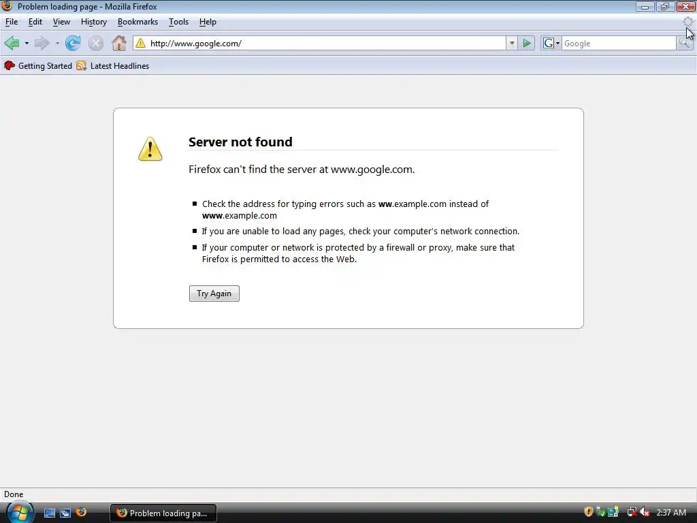Open the Back history dropdown arrow
This screenshot has height=523, width=697.
27,44
